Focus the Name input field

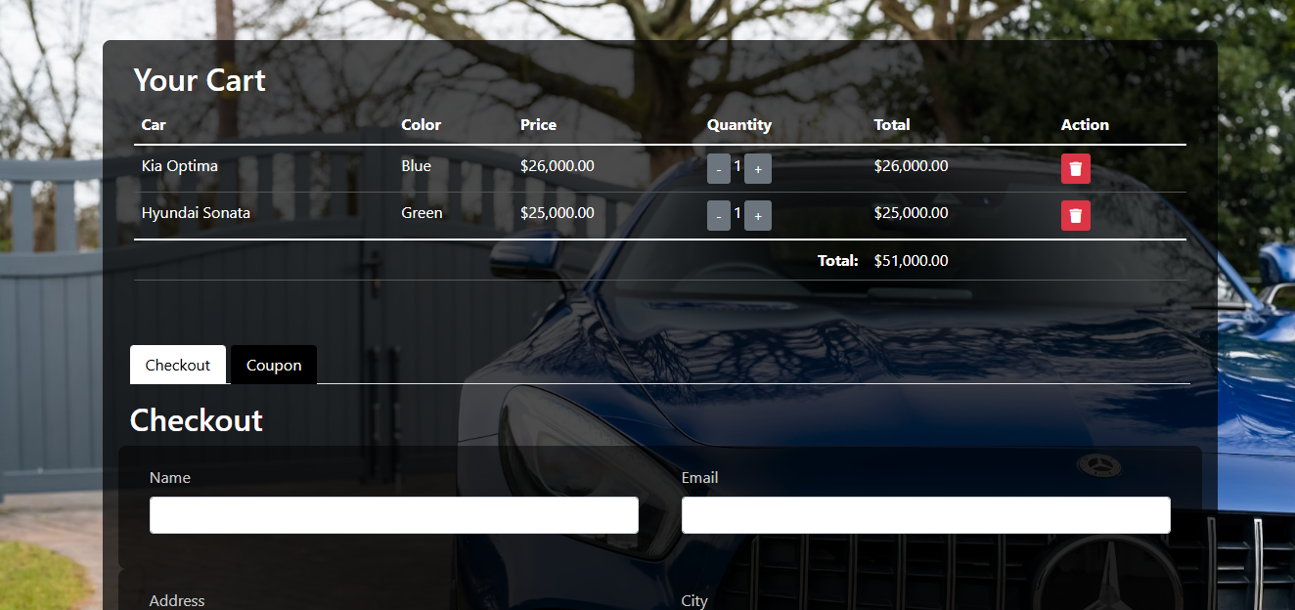pyautogui.click(x=393, y=515)
